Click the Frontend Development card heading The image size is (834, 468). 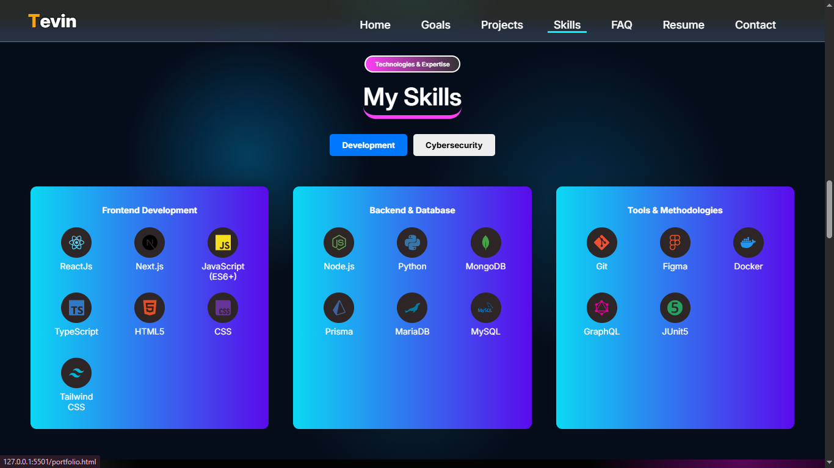(150, 210)
